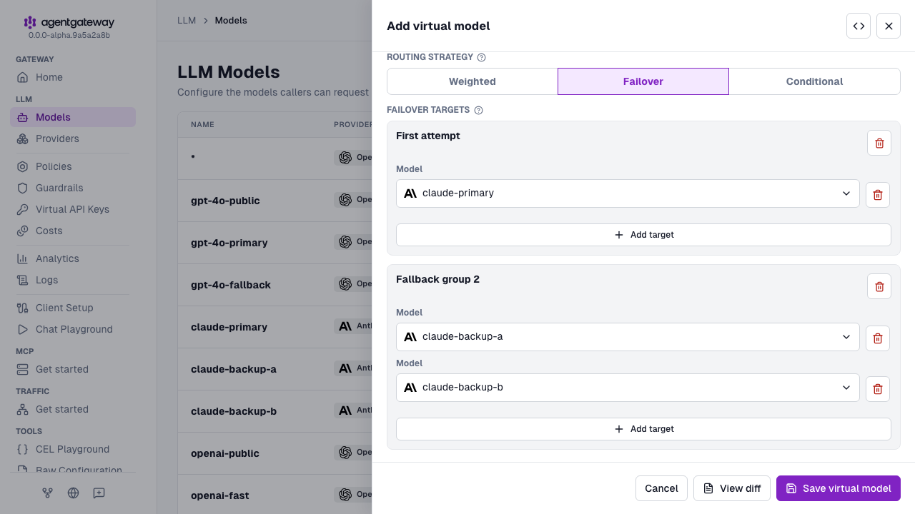Open Models in the sidebar
The height and width of the screenshot is (514, 915).
pos(73,117)
